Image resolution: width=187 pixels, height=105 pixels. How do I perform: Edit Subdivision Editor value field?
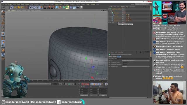point(125,63)
